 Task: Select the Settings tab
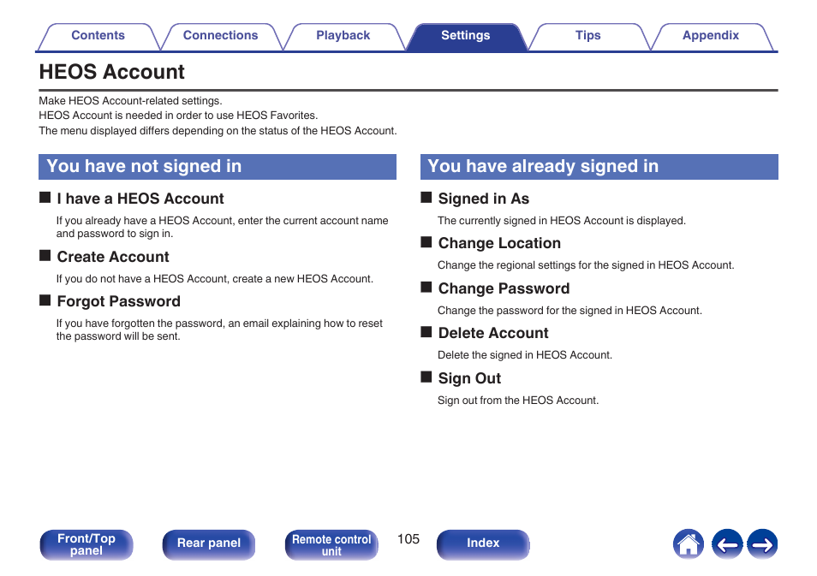pyautogui.click(x=465, y=36)
